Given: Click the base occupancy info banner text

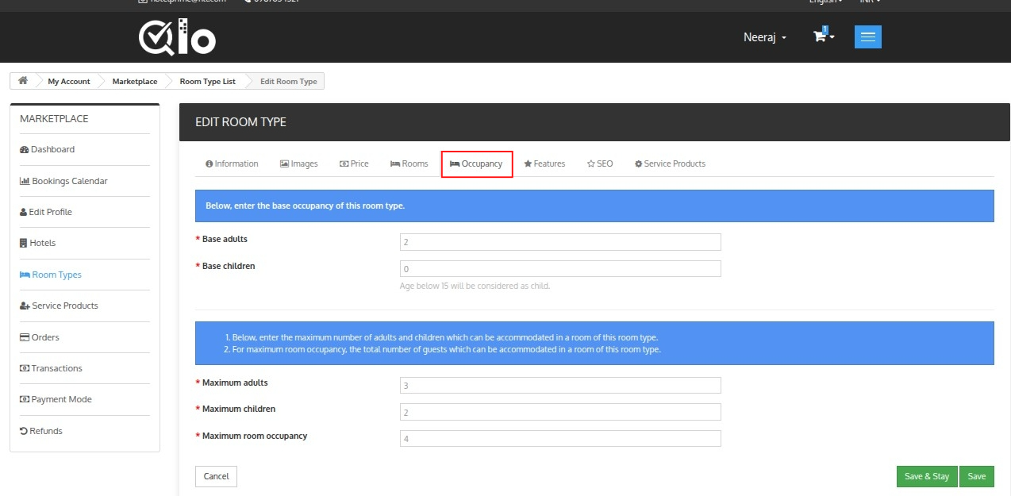Looking at the screenshot, I should 305,206.
